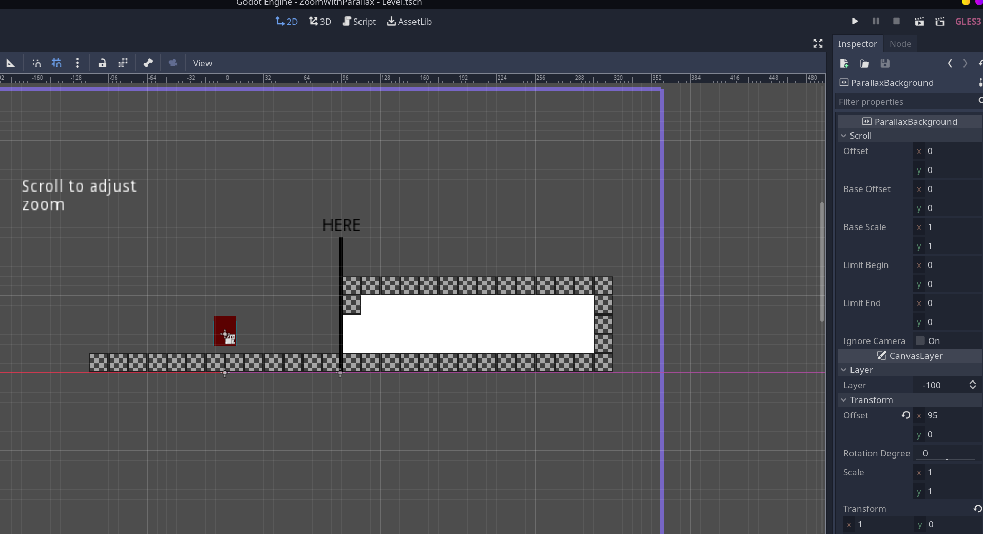Screen dimensions: 983x534
Task: Open the Script editor tab
Action: (359, 22)
